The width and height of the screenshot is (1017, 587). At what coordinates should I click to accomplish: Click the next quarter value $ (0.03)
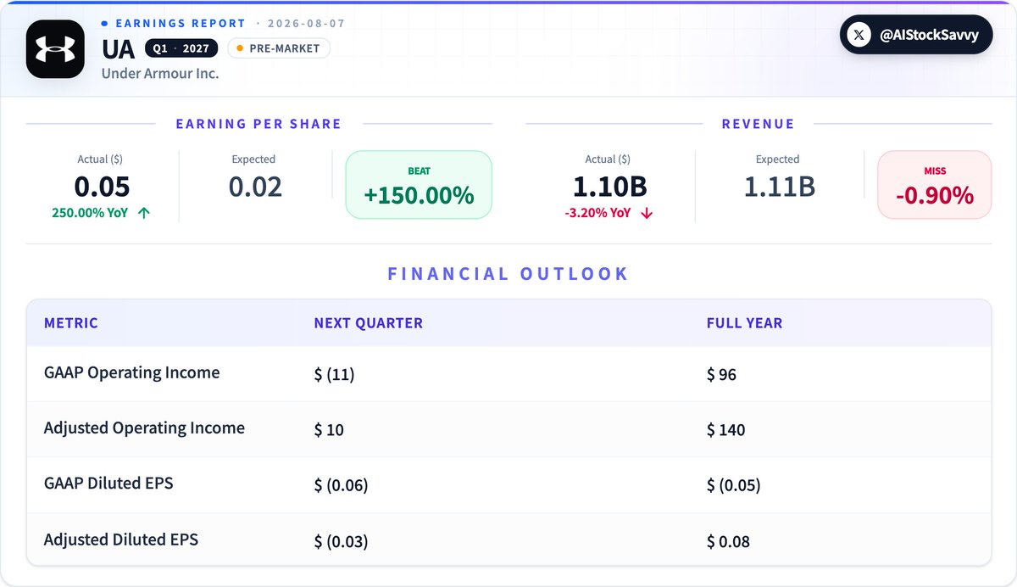341,541
